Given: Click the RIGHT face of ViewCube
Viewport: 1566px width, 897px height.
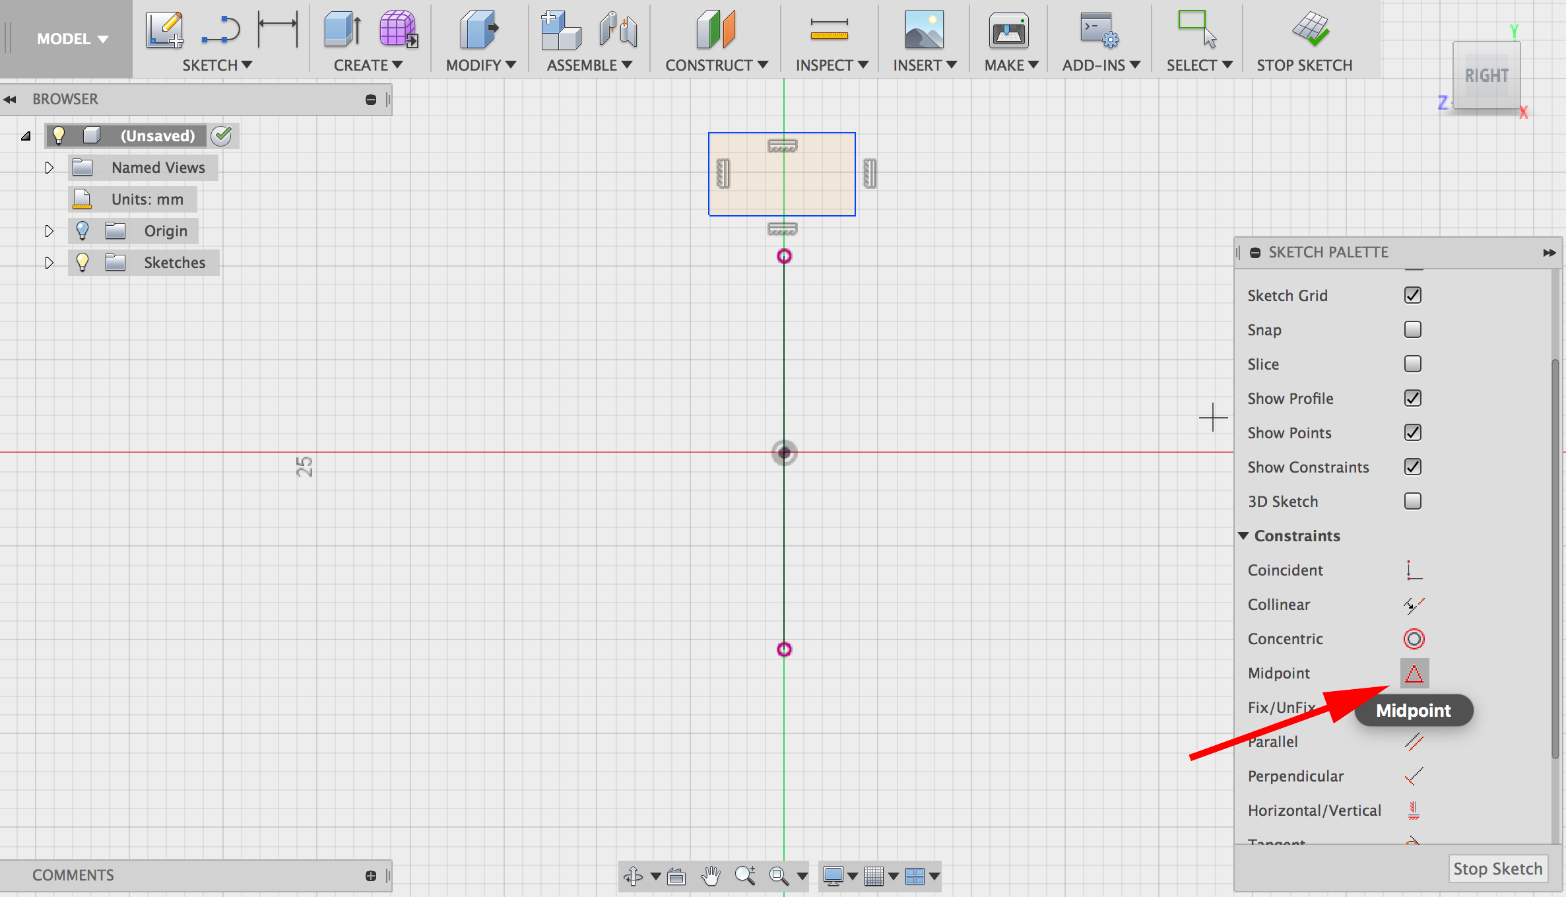Looking at the screenshot, I should click(1486, 76).
